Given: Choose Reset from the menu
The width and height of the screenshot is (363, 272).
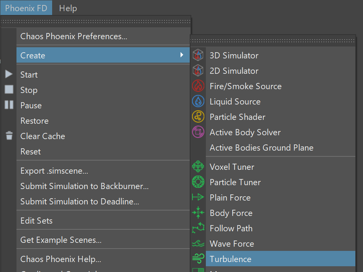Looking at the screenshot, I should click(103, 151).
